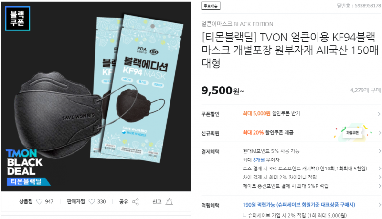Open the 최대 5,000원 할인쿠폰 받기 link
Viewport: 382px width, 219px height.
pos(271,114)
